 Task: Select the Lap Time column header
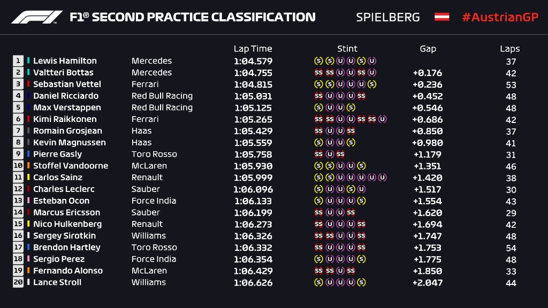(x=253, y=49)
